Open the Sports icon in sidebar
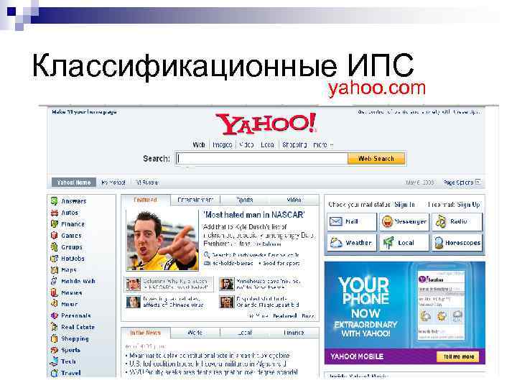The image size is (517, 388). (x=54, y=350)
